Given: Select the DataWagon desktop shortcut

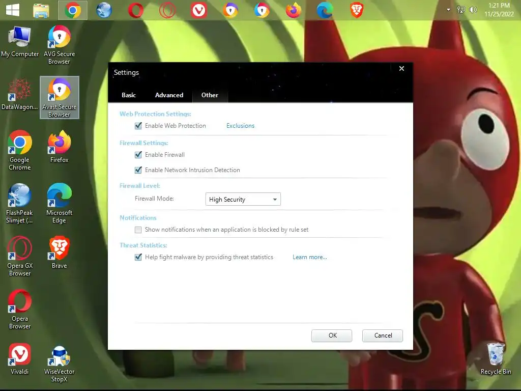Looking at the screenshot, I should tap(19, 94).
